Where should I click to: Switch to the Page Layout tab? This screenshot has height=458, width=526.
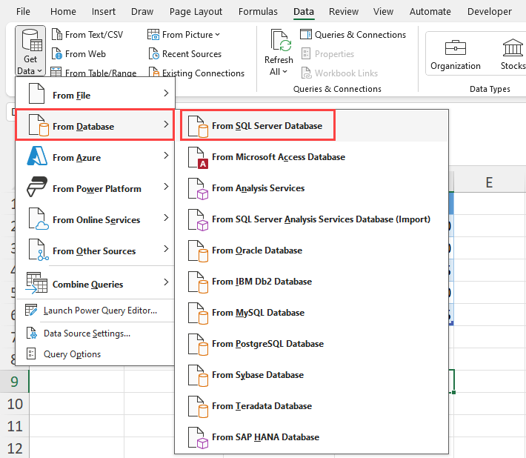tap(196, 11)
